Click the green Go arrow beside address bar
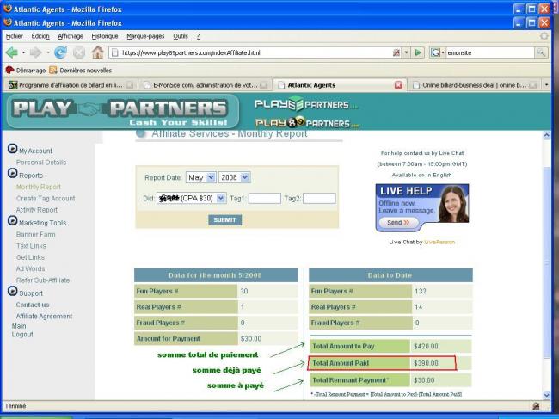The width and height of the screenshot is (559, 419). pyautogui.click(x=418, y=52)
